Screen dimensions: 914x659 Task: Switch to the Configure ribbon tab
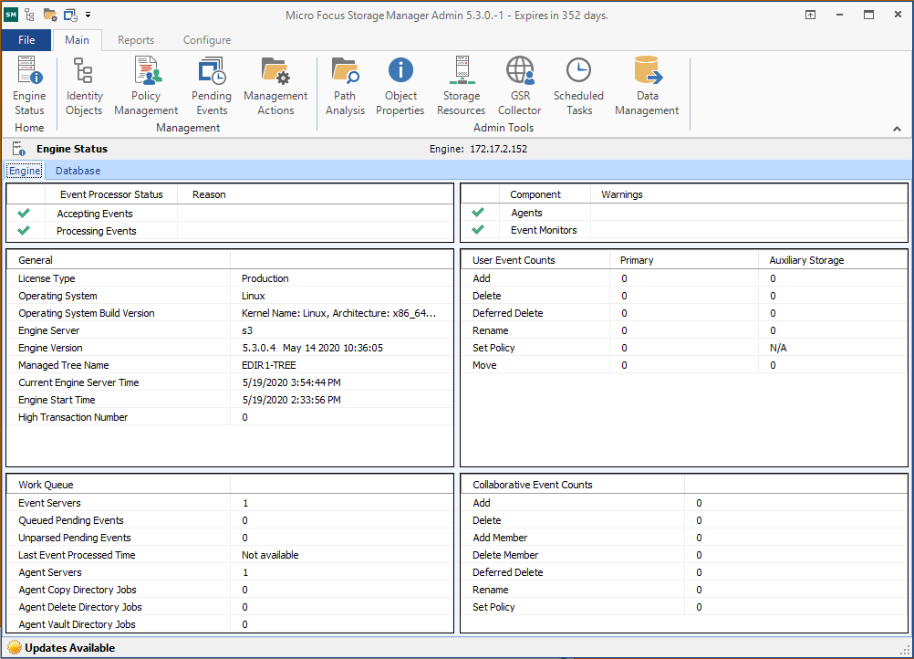tap(207, 40)
